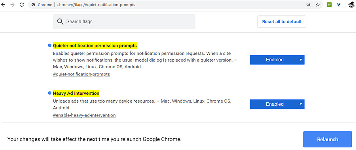Open the #enable-heavy-ad-intervention anchor link
The width and height of the screenshot is (356, 150).
[84, 115]
